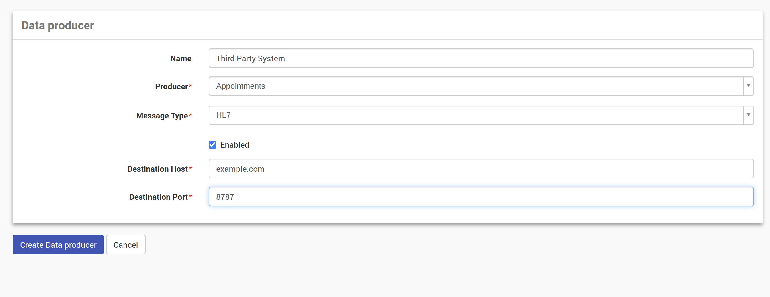Click the Message Type dropdown arrow
This screenshot has width=770, height=297.
(748, 115)
